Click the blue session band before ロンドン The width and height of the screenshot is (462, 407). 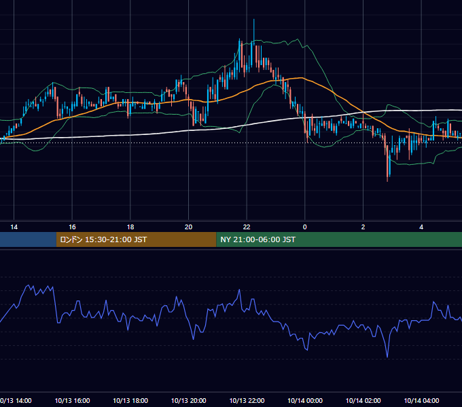(28, 239)
